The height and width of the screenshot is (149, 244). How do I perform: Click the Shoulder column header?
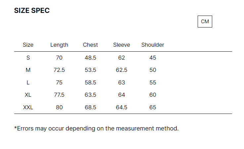coord(153,45)
